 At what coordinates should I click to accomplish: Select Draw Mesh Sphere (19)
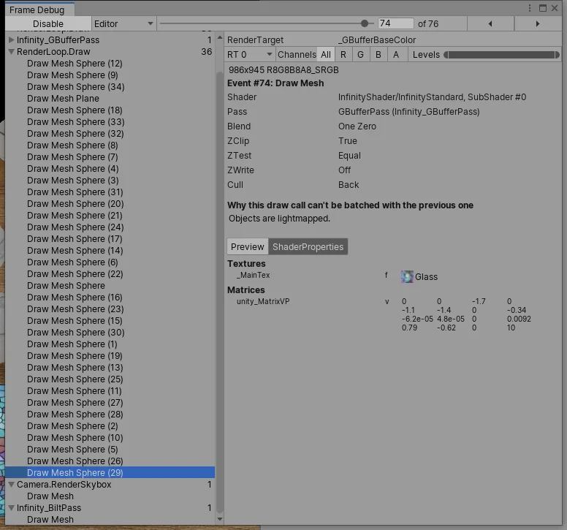[x=110, y=356]
